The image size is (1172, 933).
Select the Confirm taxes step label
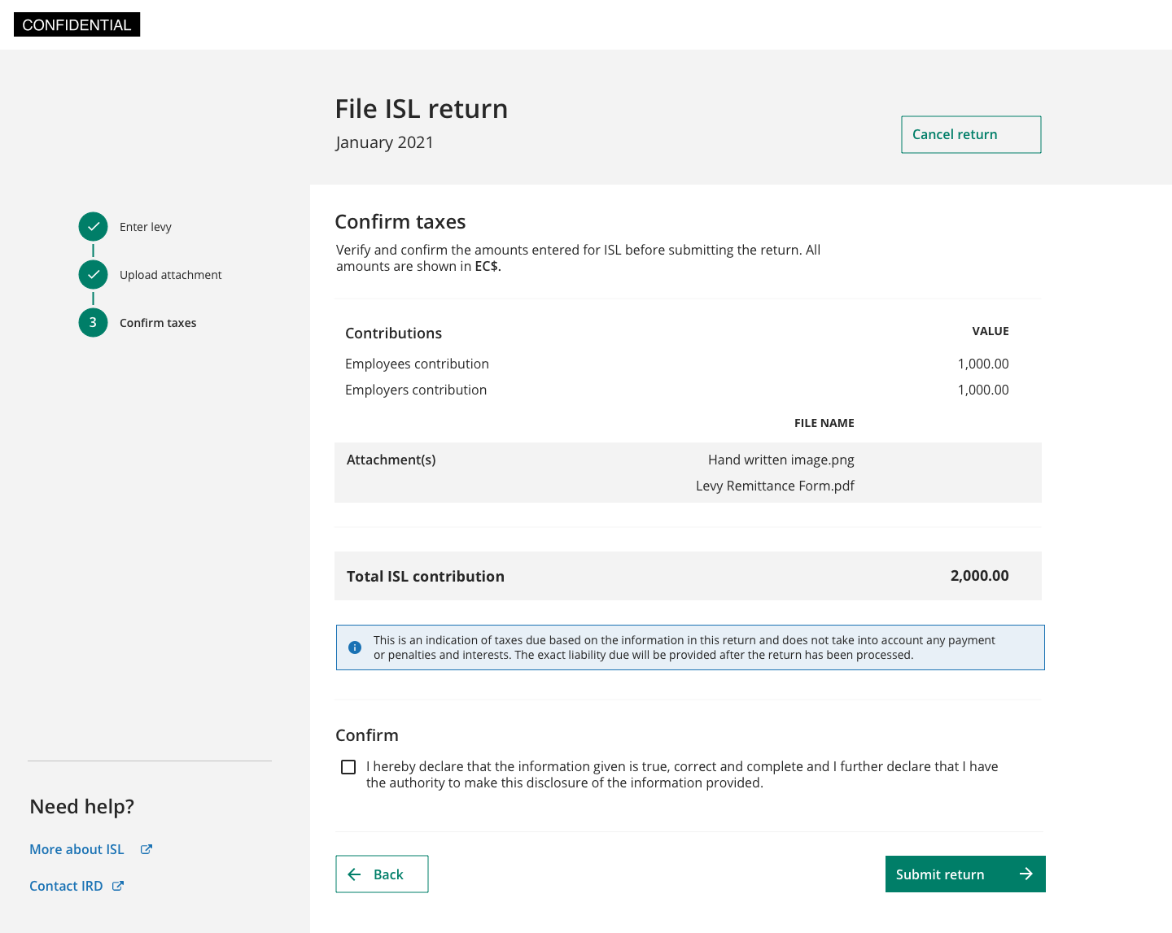158,323
